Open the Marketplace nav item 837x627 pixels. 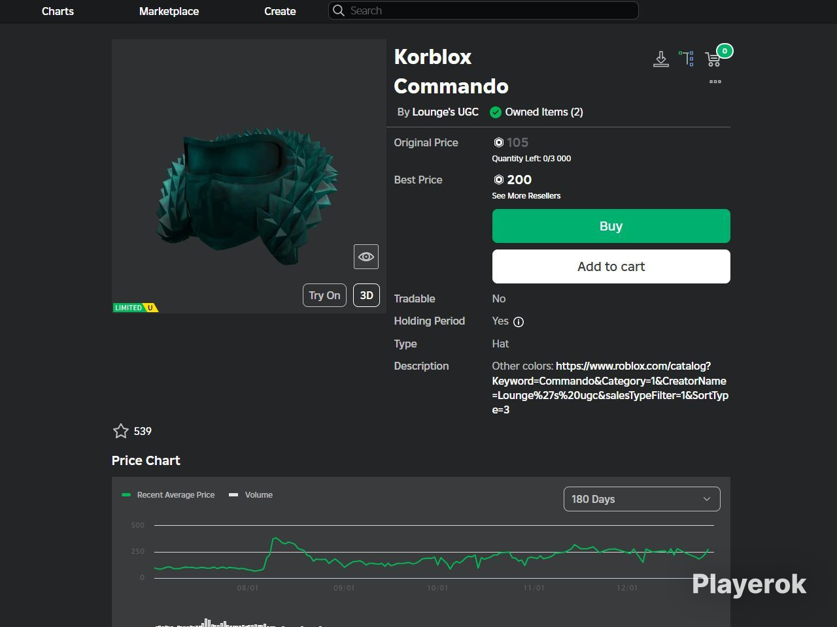(169, 11)
